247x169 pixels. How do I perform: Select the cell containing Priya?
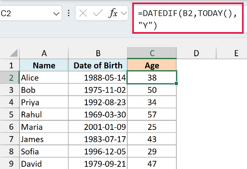click(44, 102)
